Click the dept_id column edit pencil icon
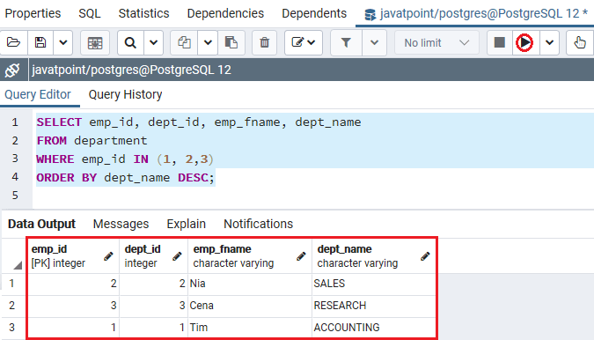 [x=177, y=256]
